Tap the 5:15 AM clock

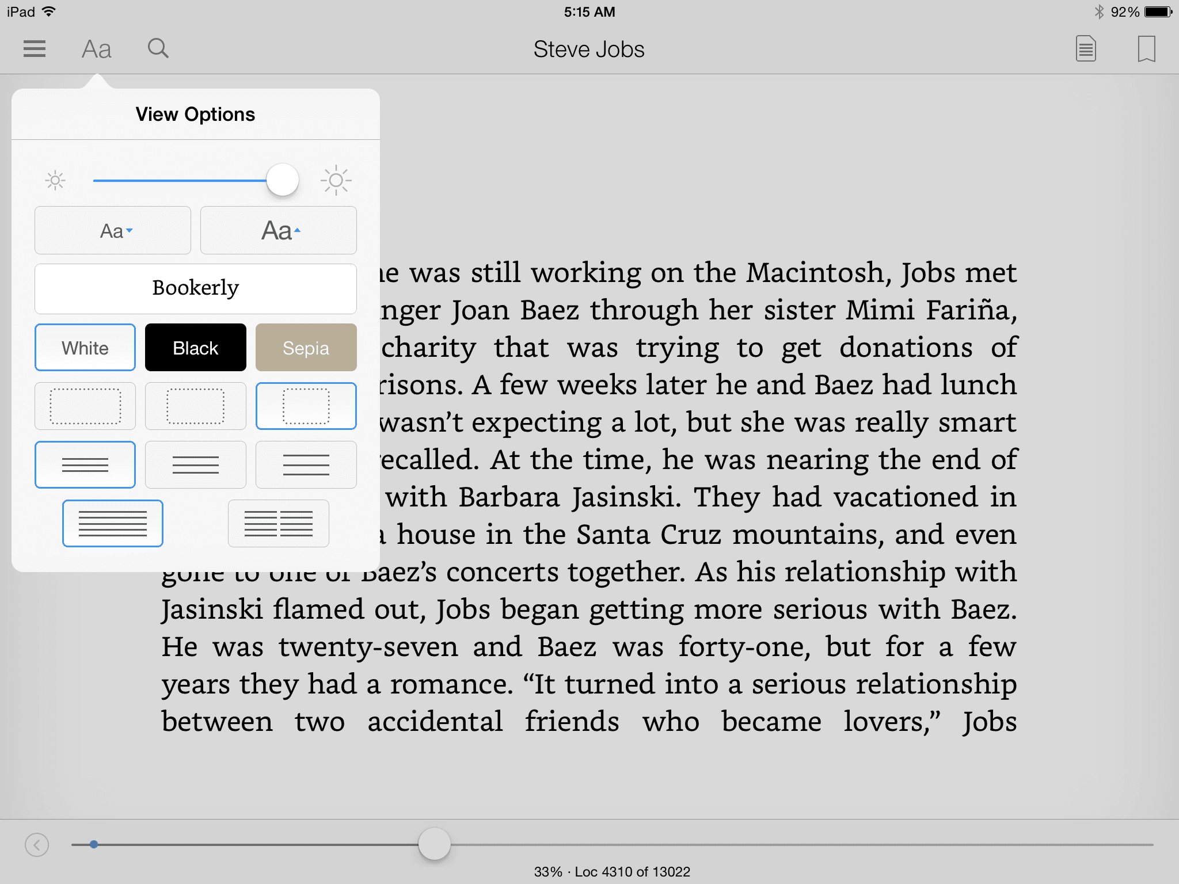tap(589, 12)
